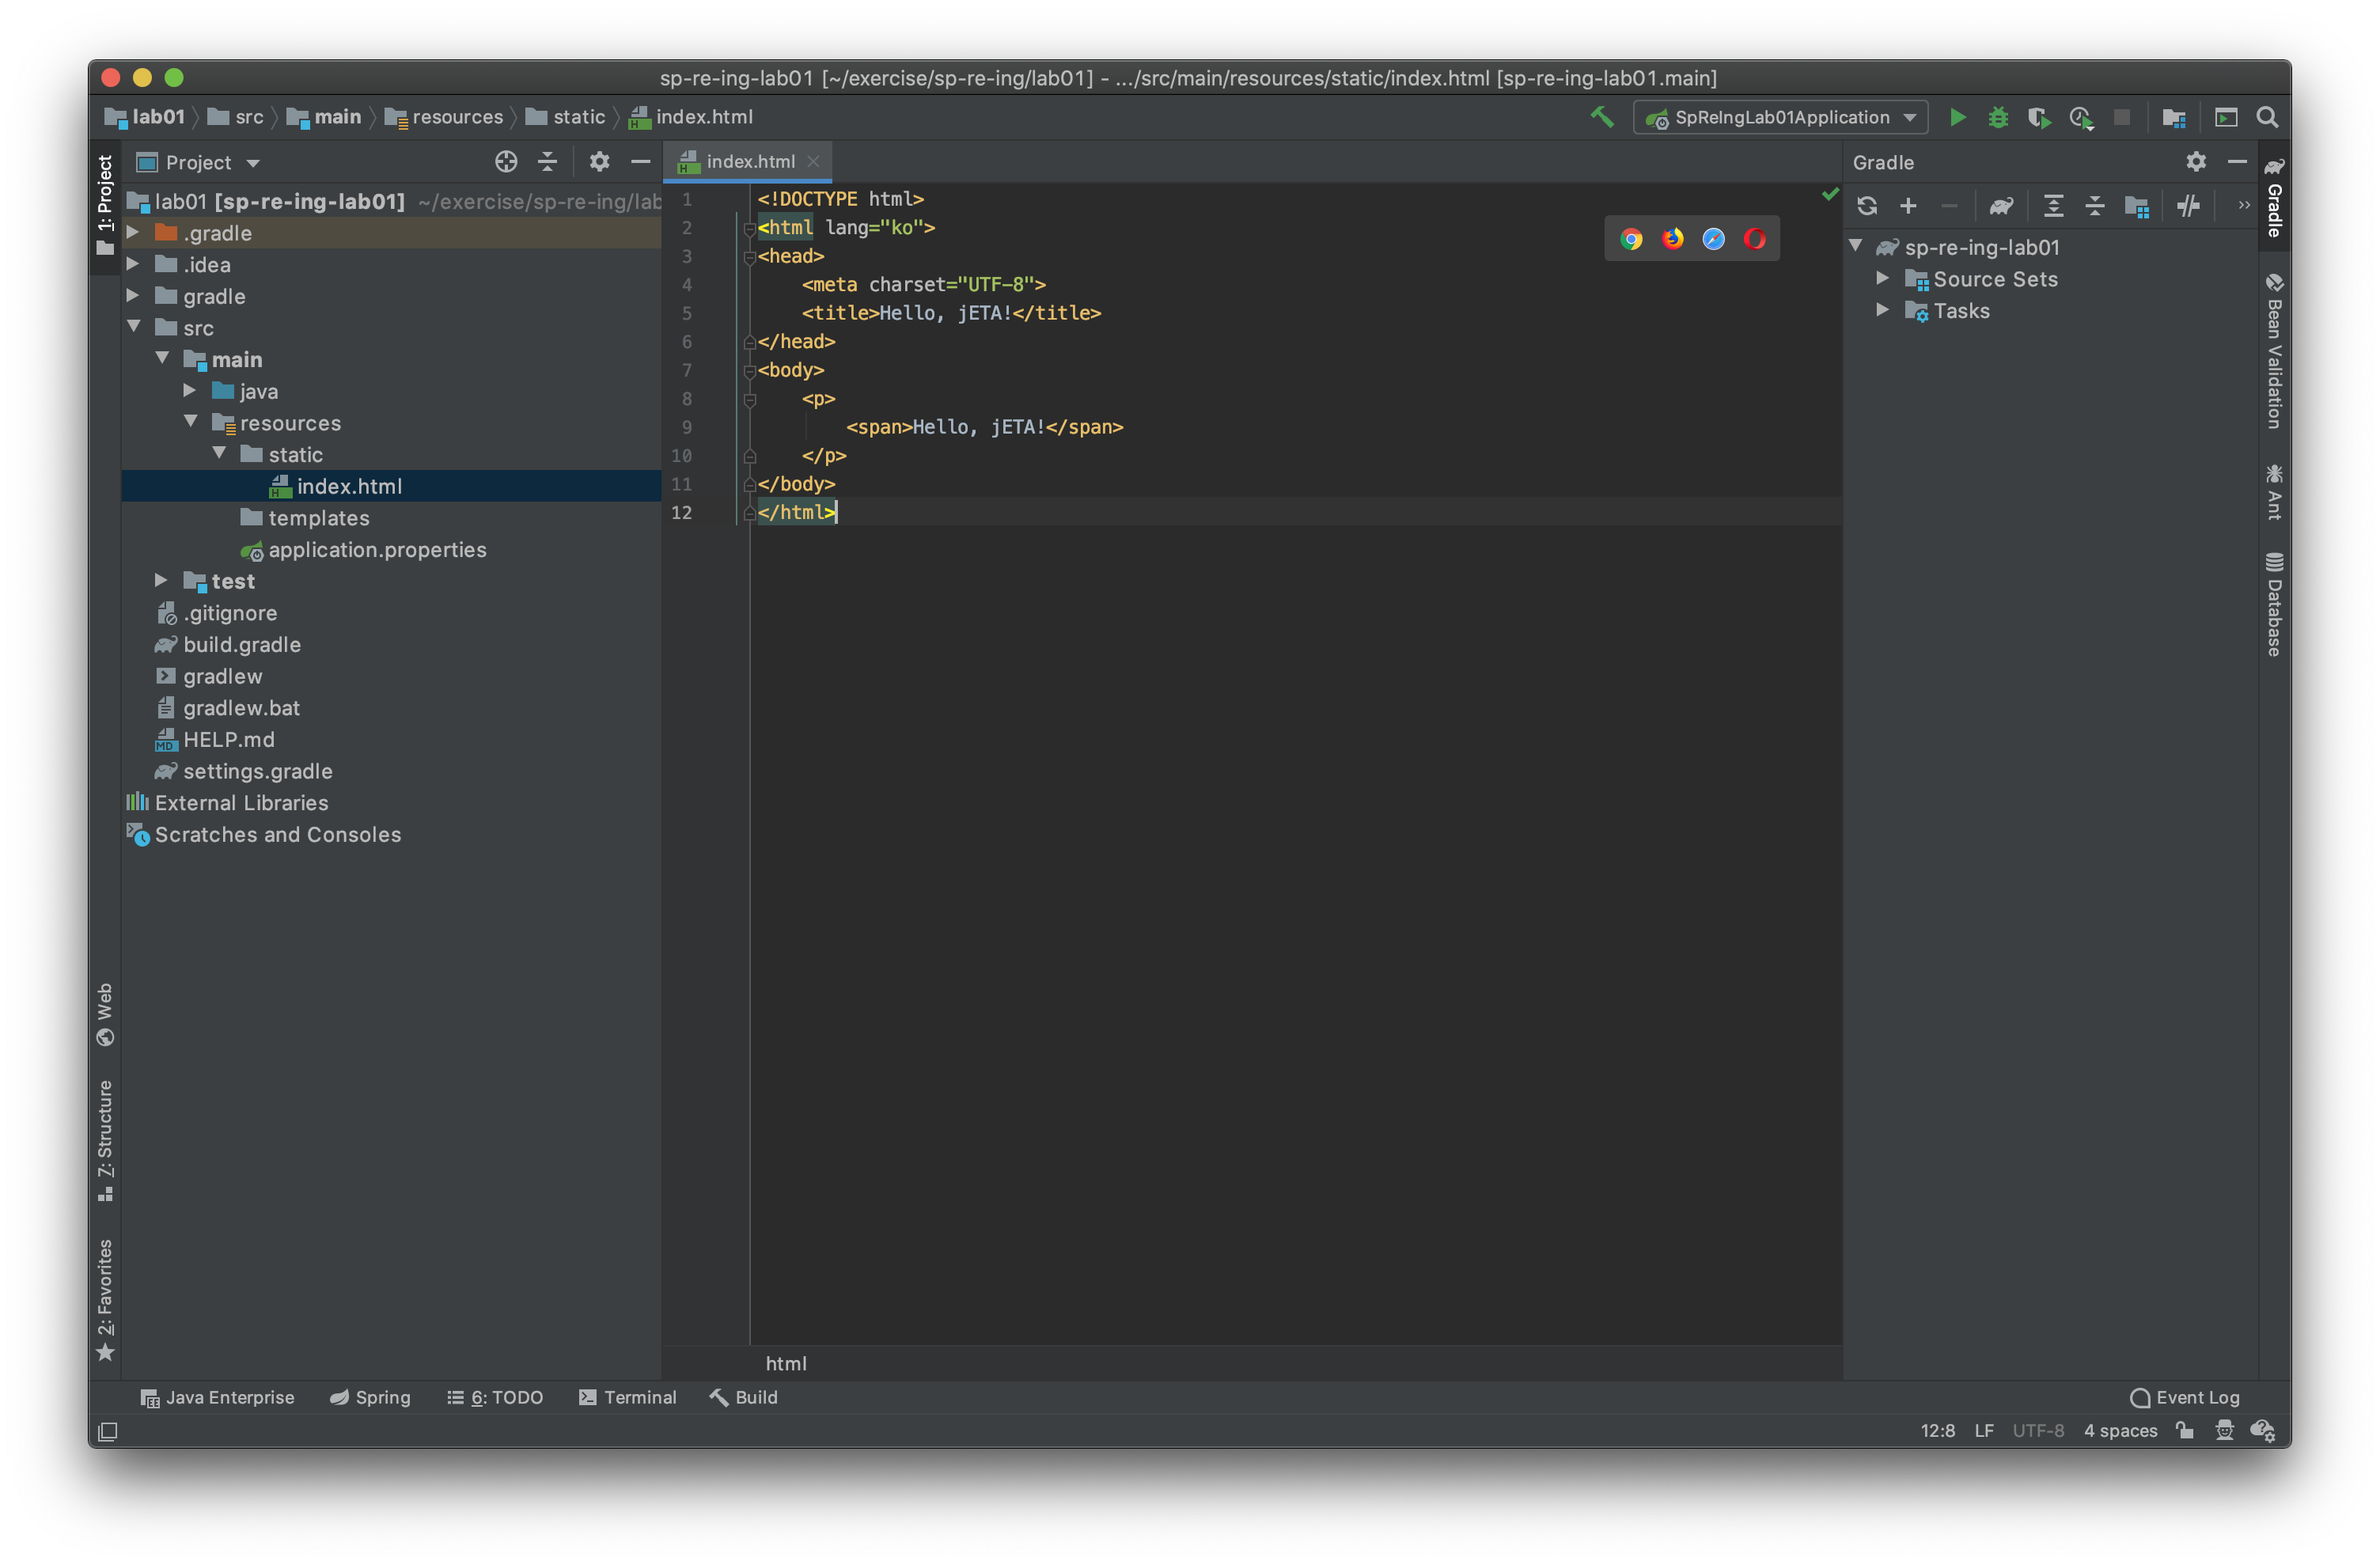The width and height of the screenshot is (2380, 1565).
Task: Close the index.html editor tab
Action: [x=814, y=162]
